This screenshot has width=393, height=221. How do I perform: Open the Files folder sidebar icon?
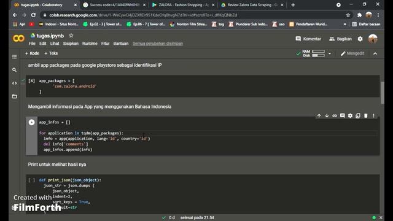point(15,96)
